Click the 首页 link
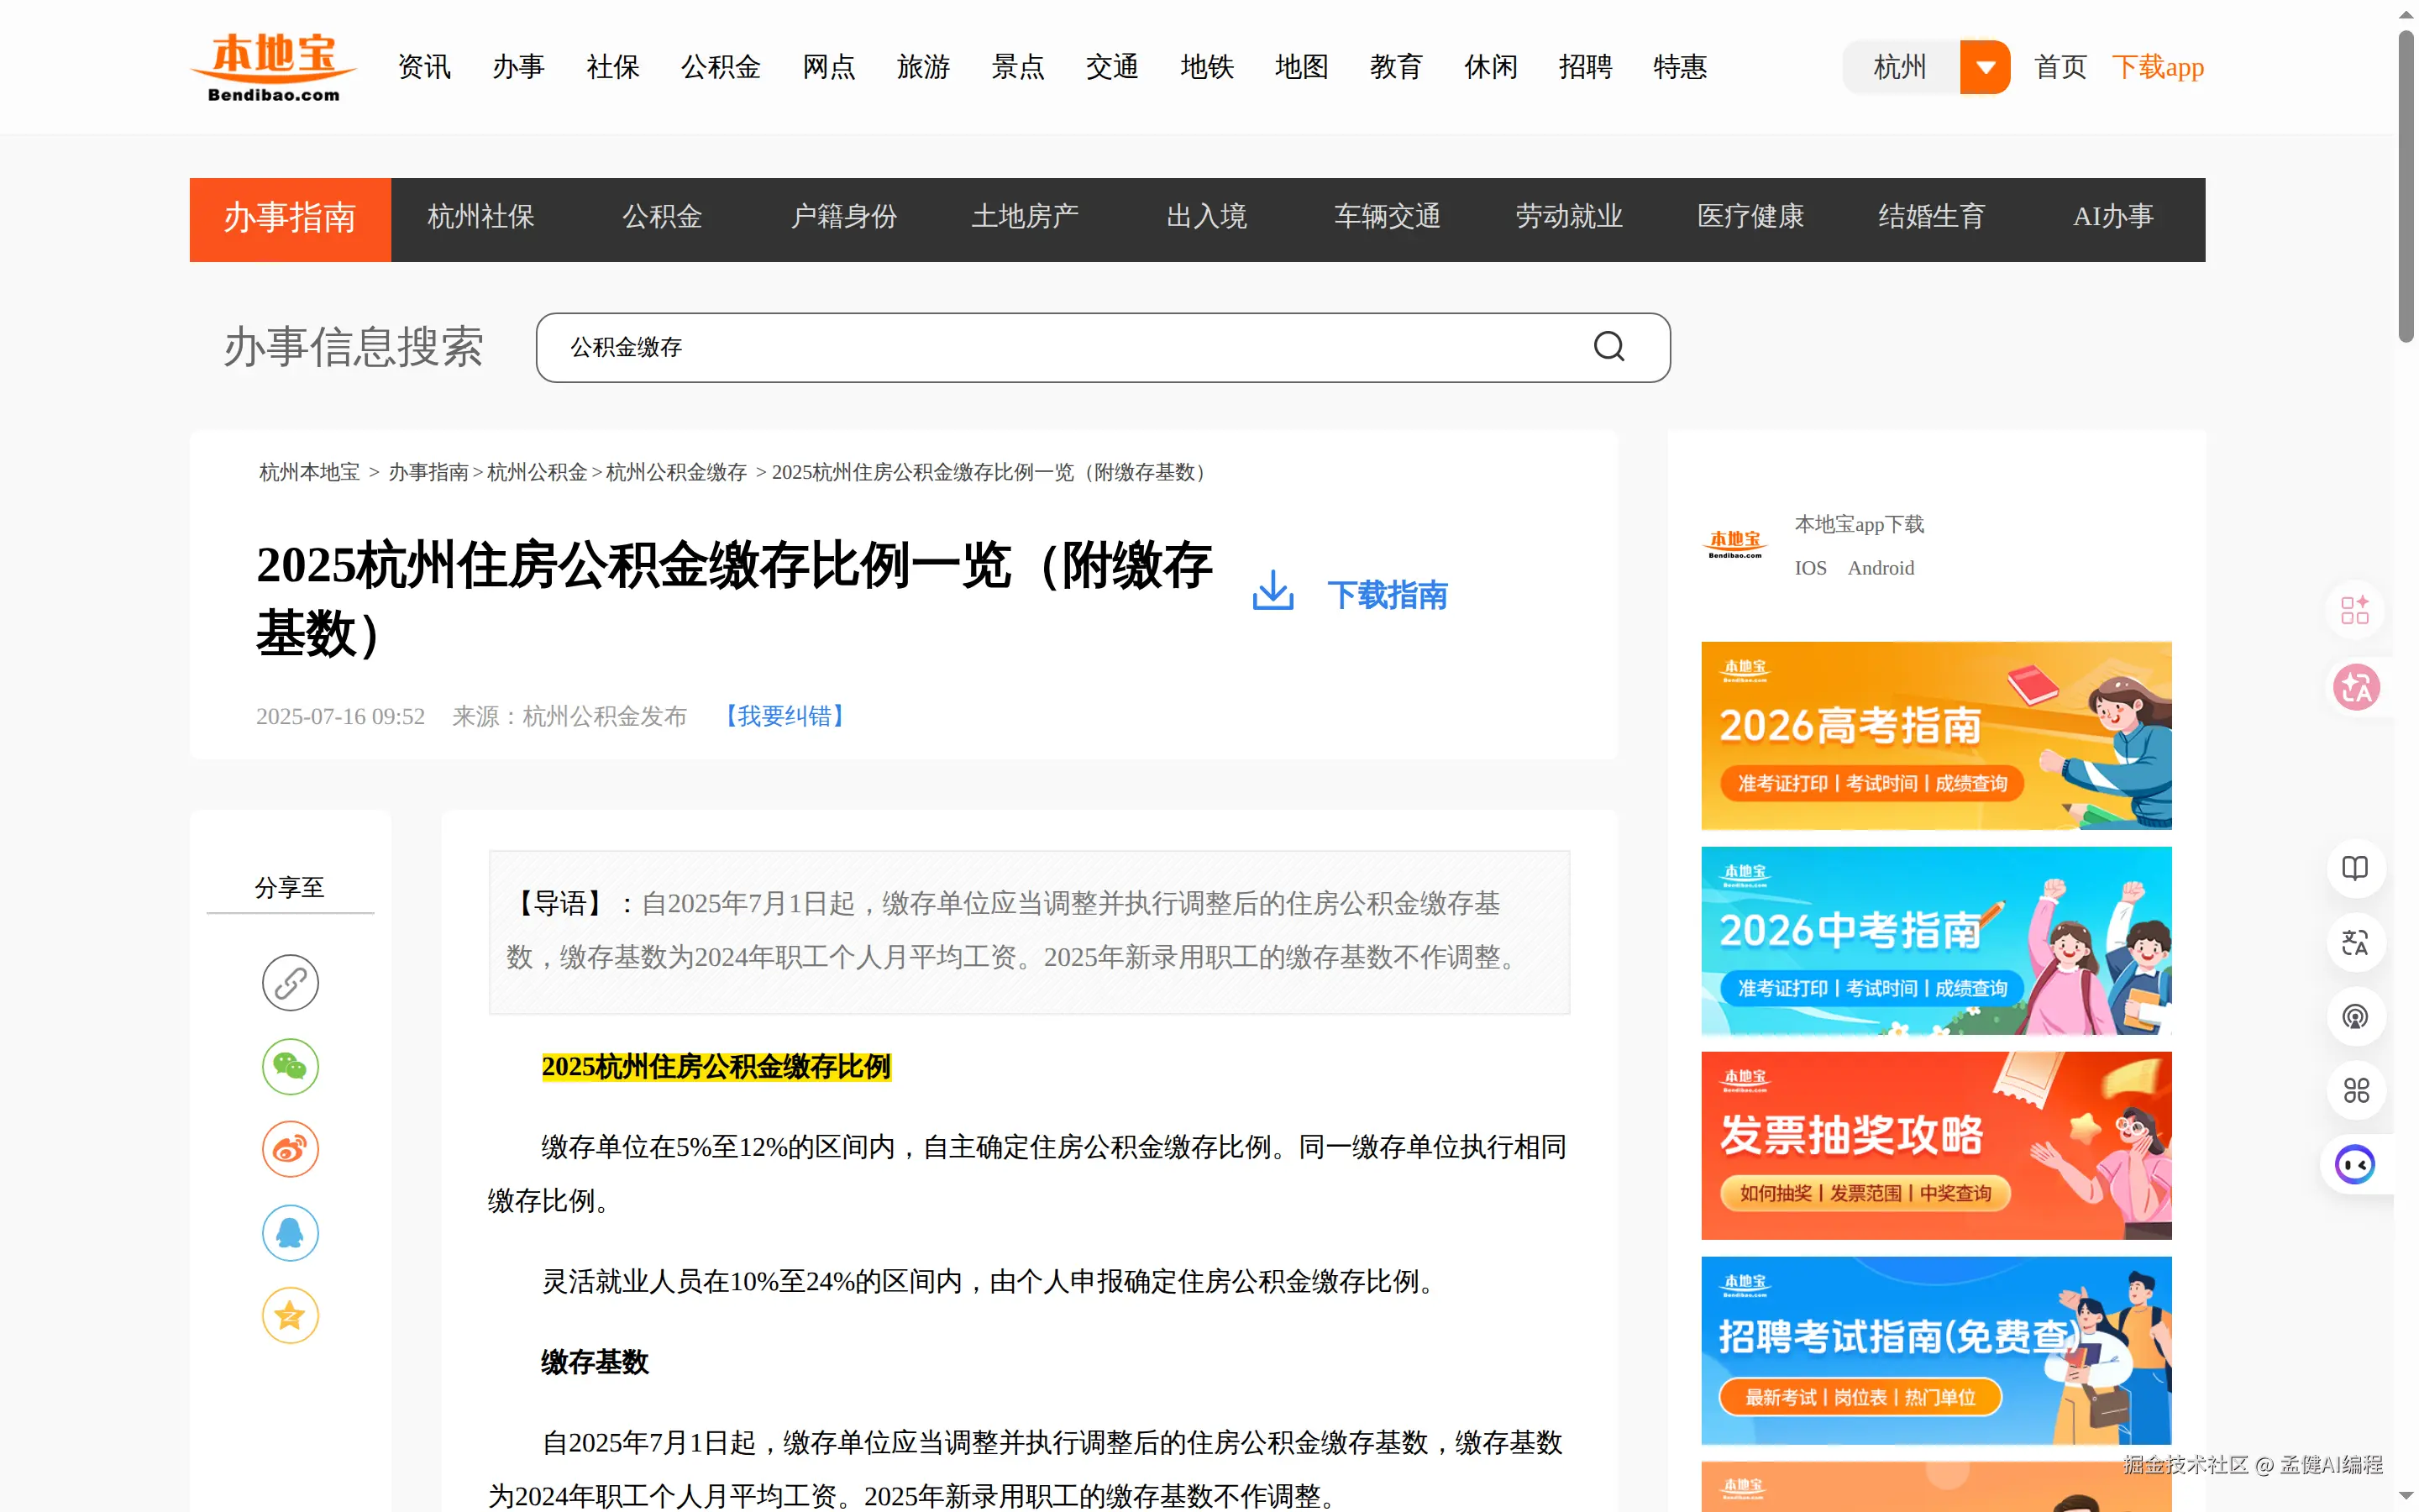Screen dimensions: 2419x1512 [x=2060, y=67]
